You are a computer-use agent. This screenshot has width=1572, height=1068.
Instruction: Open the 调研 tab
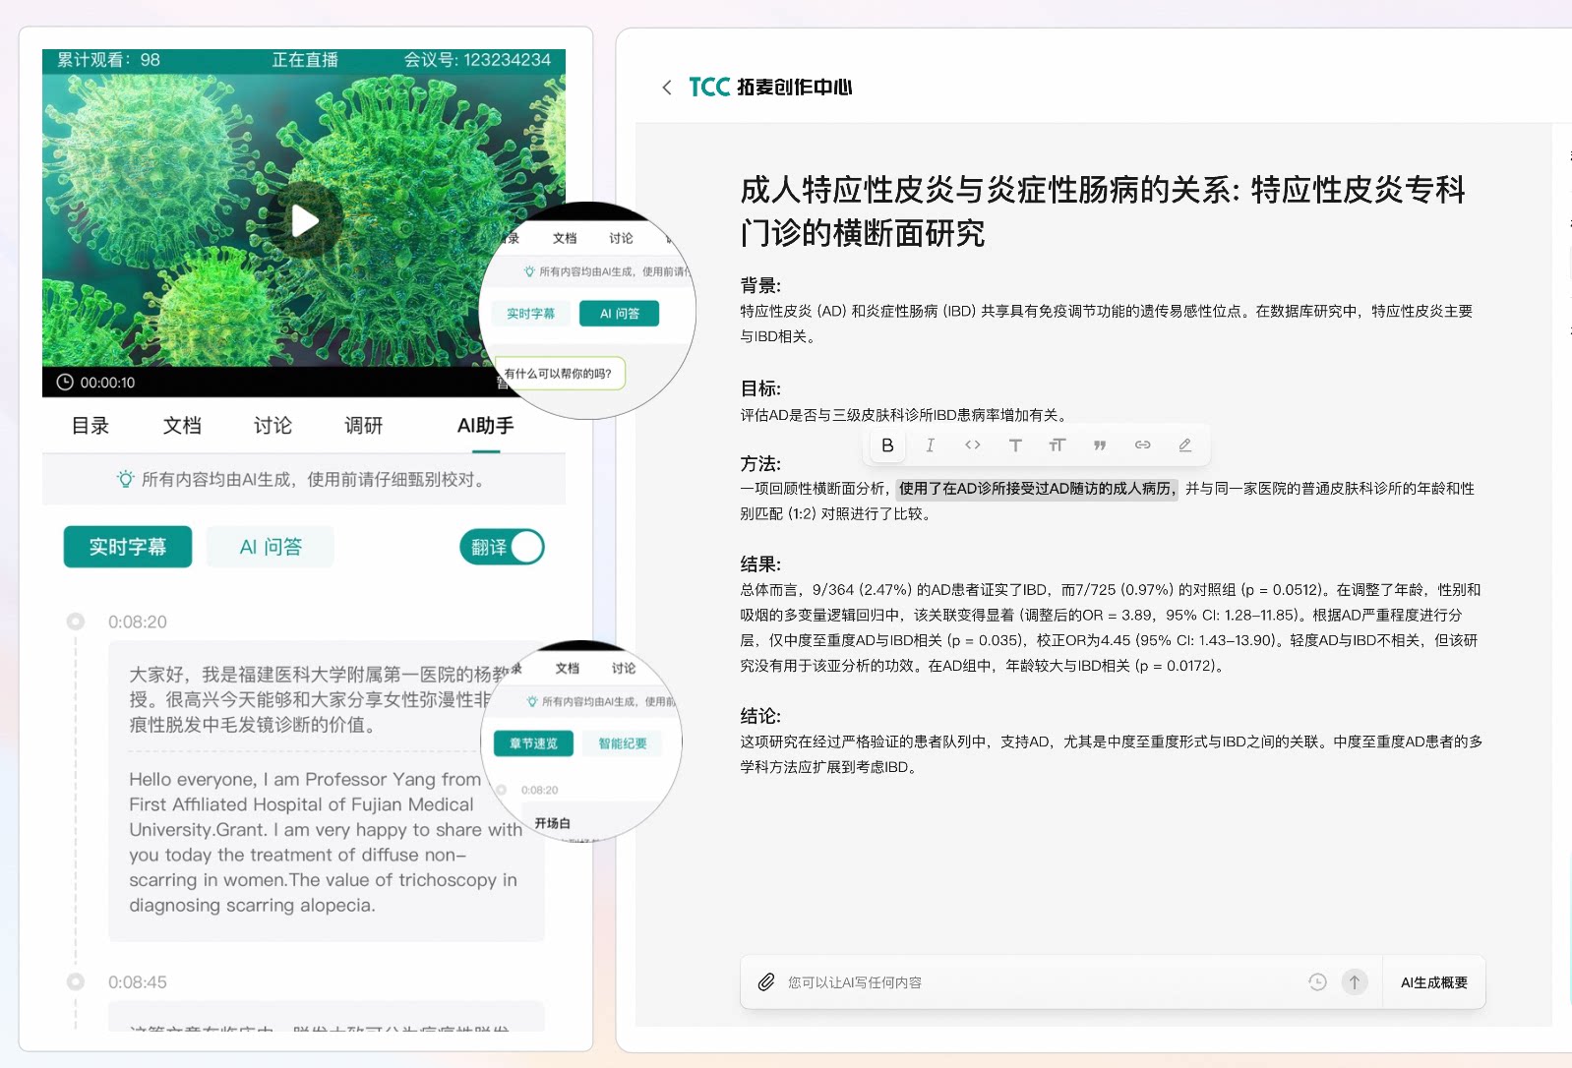click(363, 426)
